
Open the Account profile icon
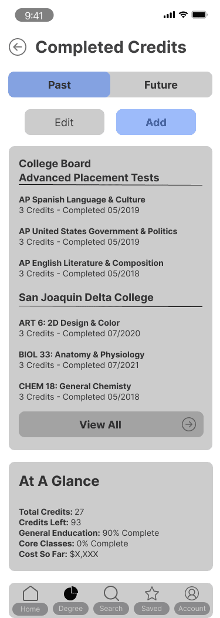point(192,593)
